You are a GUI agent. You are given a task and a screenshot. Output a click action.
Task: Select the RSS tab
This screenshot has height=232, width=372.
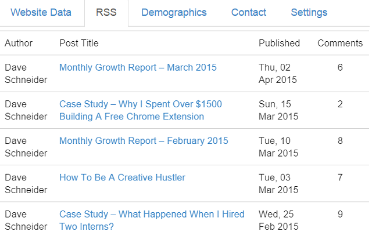pyautogui.click(x=106, y=12)
